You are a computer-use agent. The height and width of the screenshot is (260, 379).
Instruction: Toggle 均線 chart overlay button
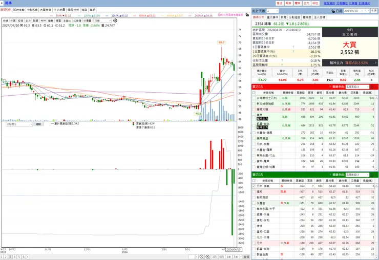click(5, 21)
